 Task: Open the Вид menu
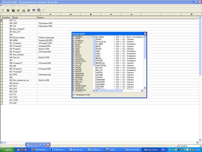click(19, 6)
